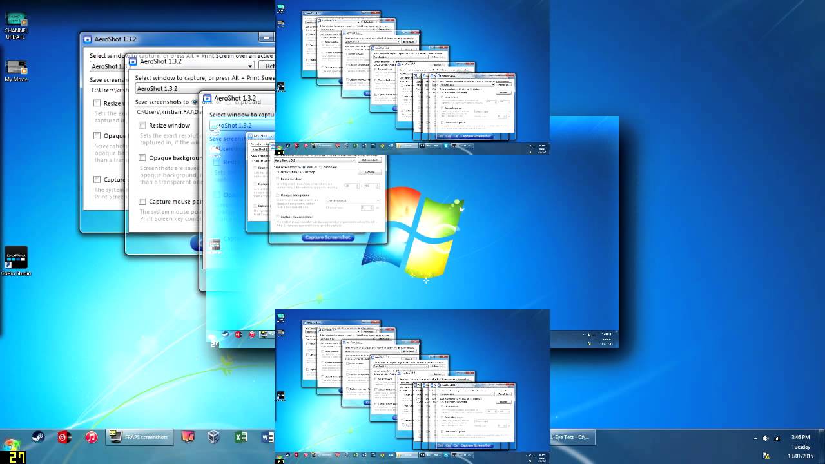
Task: Click Capture Screenshot in frontmost AeroShot window
Action: [328, 237]
